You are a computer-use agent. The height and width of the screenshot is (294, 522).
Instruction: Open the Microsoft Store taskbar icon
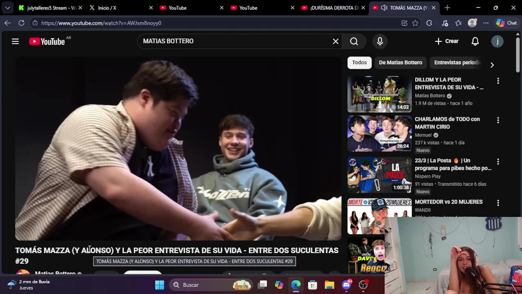click(312, 285)
